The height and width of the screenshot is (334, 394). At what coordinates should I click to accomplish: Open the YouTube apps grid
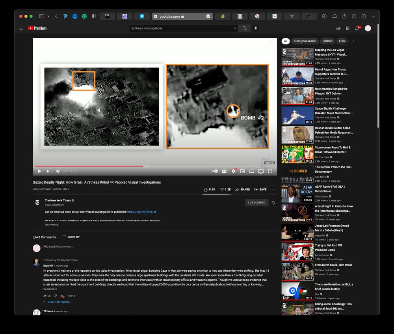click(348, 28)
